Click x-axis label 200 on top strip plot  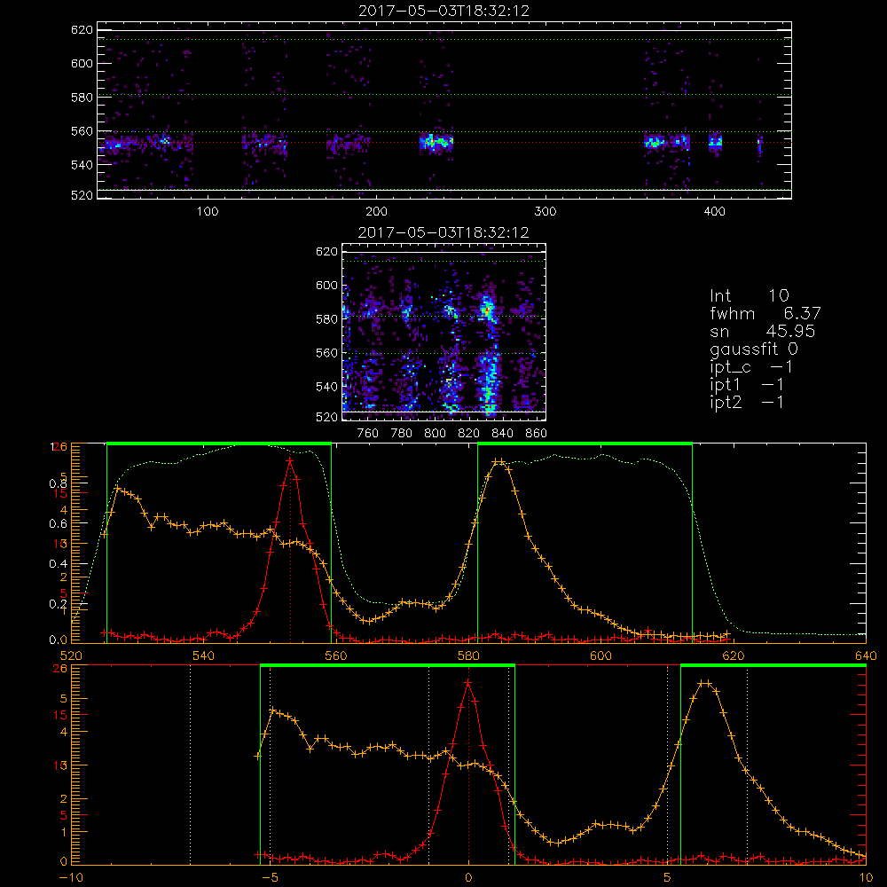tap(376, 212)
